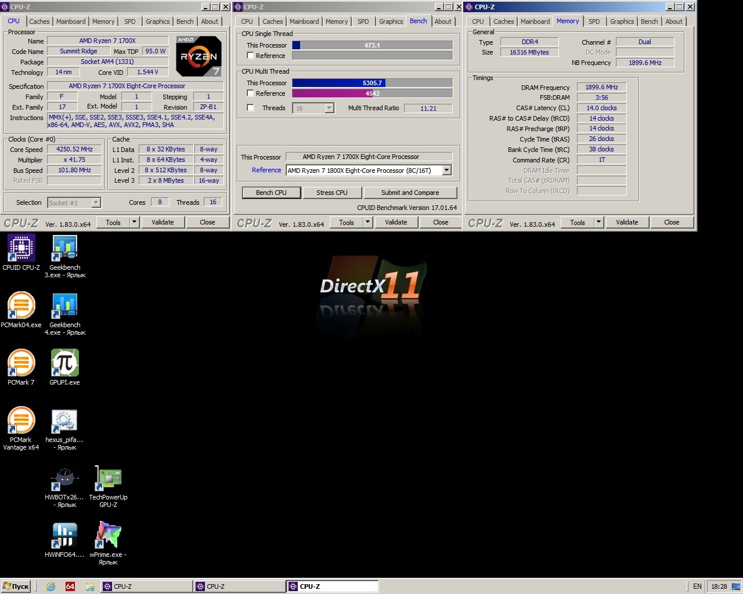Open the SPD tab in the Memory window
Screen dimensions: 743x594
[594, 21]
